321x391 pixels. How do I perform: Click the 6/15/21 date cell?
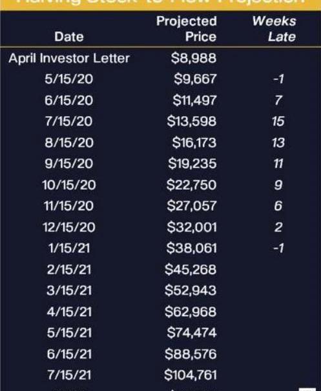(x=69, y=354)
